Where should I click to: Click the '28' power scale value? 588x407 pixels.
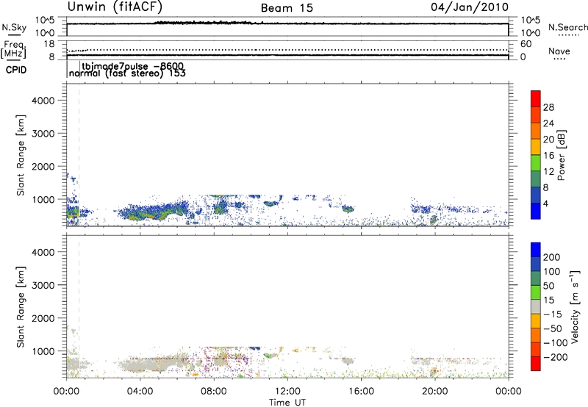coord(548,107)
